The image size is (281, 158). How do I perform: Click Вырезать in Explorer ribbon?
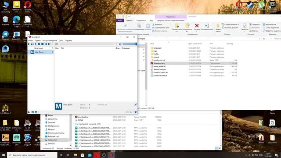coord(157,25)
